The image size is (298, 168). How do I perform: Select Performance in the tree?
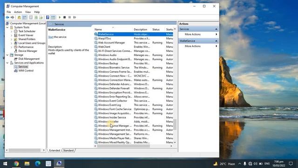point(26,47)
